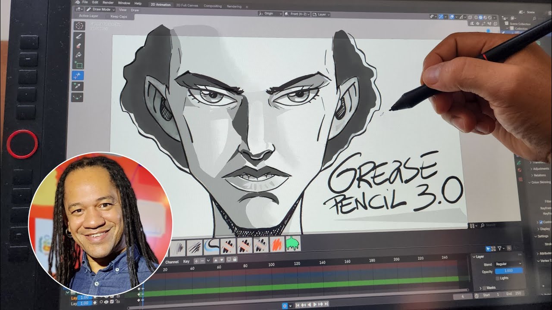
Task: Expand the Masks subpanel
Action: click(x=480, y=288)
